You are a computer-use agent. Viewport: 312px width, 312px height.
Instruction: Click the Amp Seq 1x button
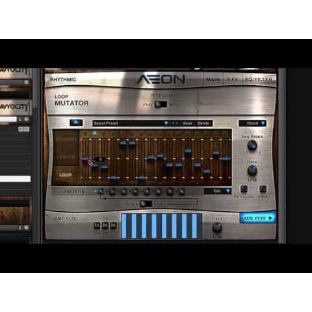[97, 226]
